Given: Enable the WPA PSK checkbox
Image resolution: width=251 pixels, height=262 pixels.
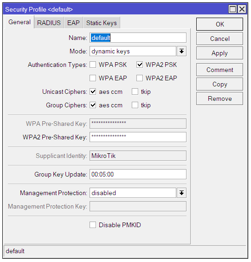Looking at the screenshot, I should tap(93, 65).
